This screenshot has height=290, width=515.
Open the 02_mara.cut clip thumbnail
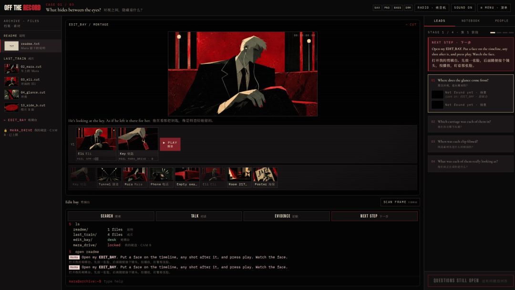pos(11,69)
